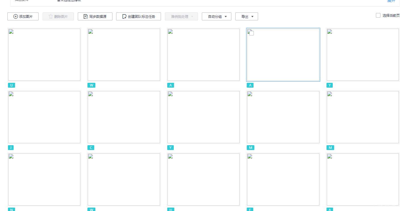Select the image thumbnail labeled C
The width and height of the screenshot is (406, 211).
click(x=124, y=117)
